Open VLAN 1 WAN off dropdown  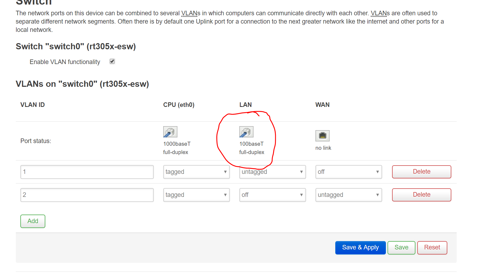[x=348, y=172]
